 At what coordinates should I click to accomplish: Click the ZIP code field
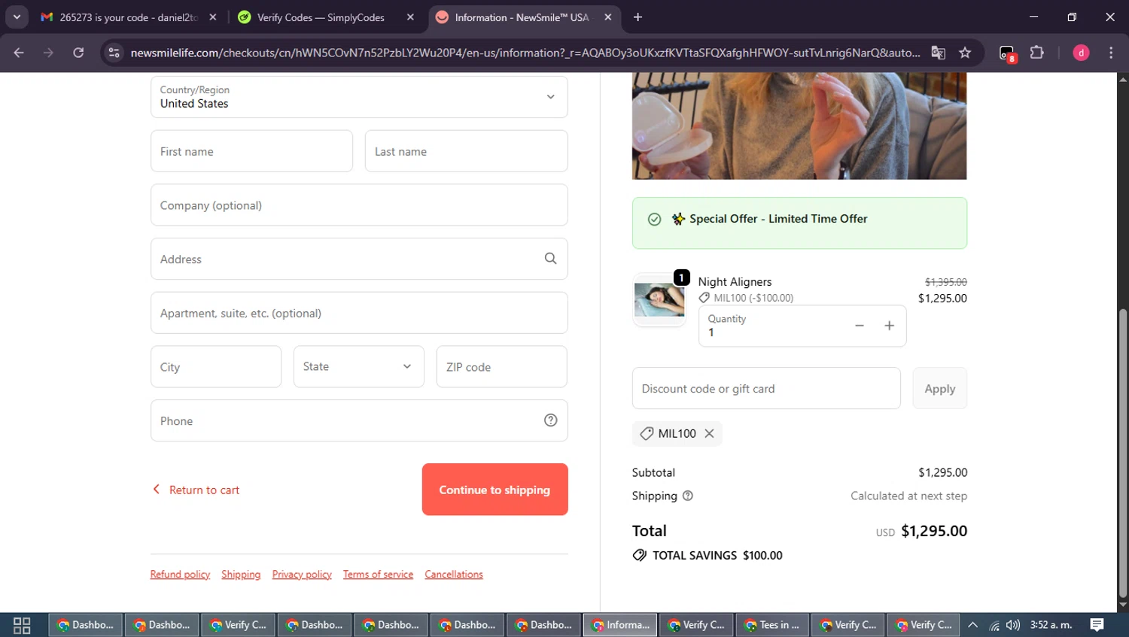(501, 367)
